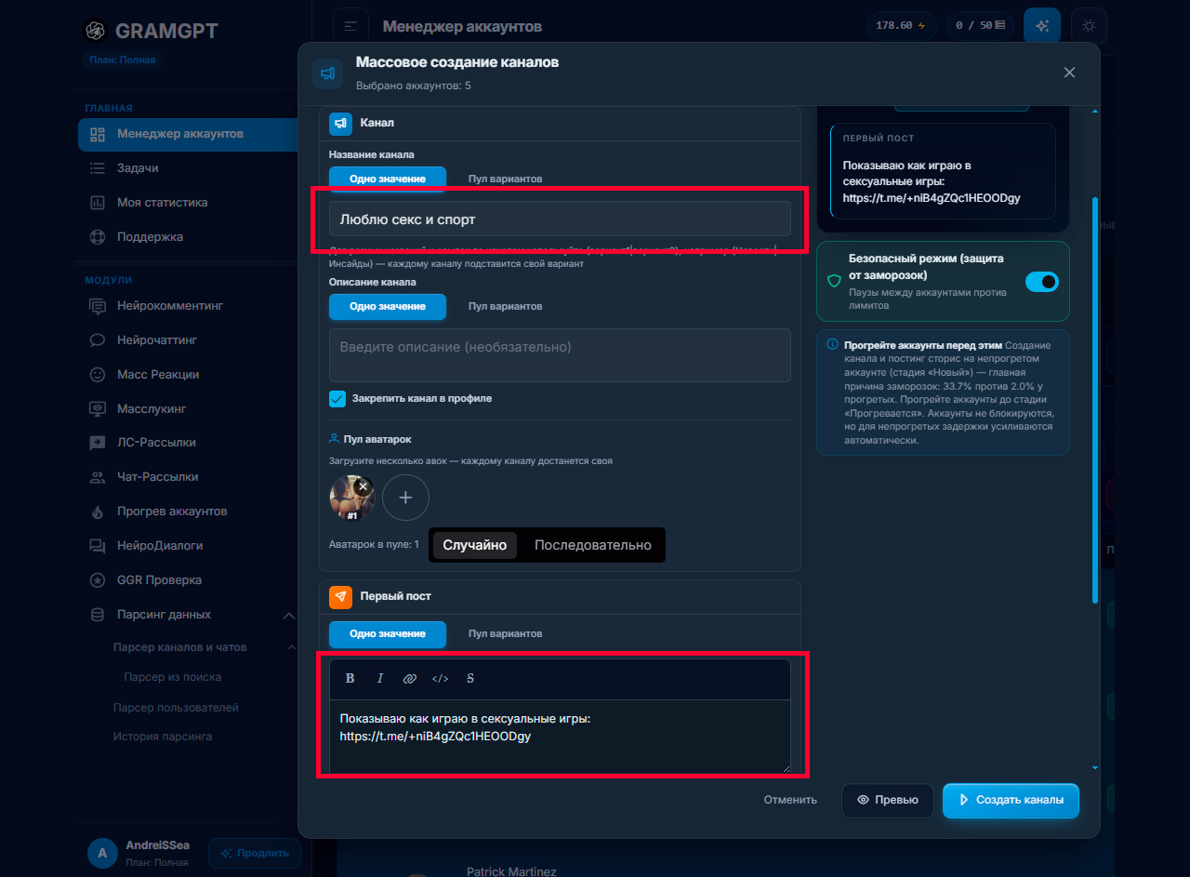Select Пул вариантов for Первый пост
Image resolution: width=1190 pixels, height=877 pixels.
point(505,633)
